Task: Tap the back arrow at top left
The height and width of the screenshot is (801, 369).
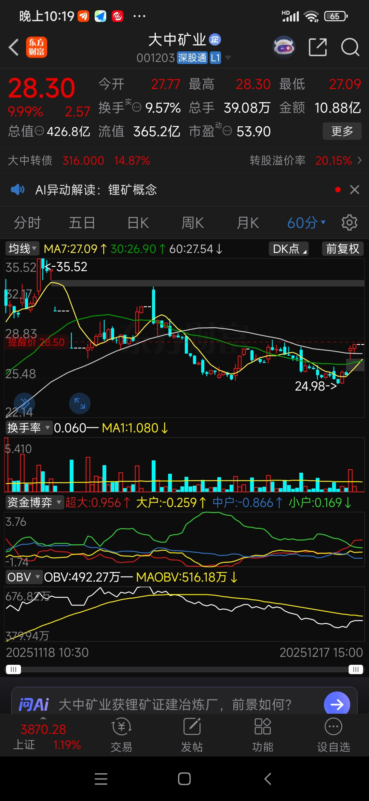Action: coord(14,47)
